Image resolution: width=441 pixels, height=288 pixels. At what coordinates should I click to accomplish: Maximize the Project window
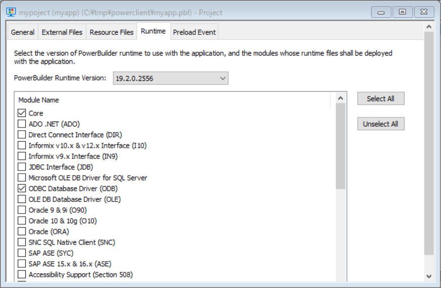403,12
